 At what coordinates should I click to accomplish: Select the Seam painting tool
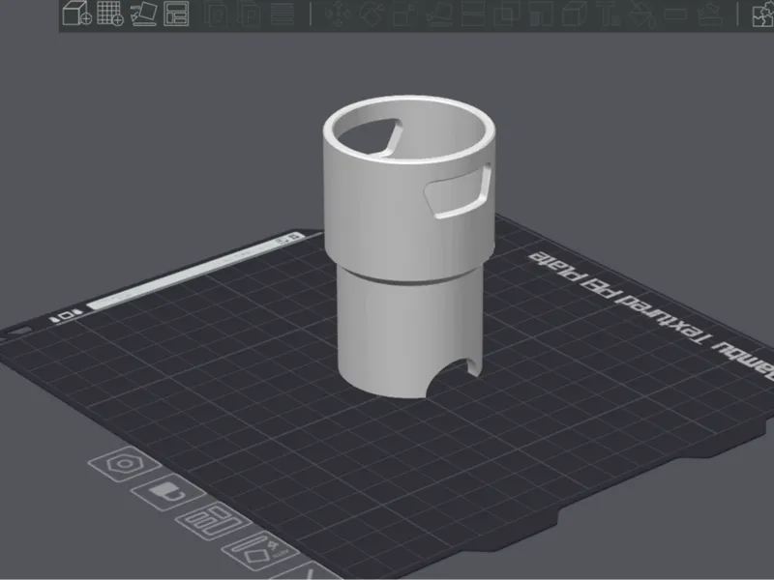click(575, 14)
